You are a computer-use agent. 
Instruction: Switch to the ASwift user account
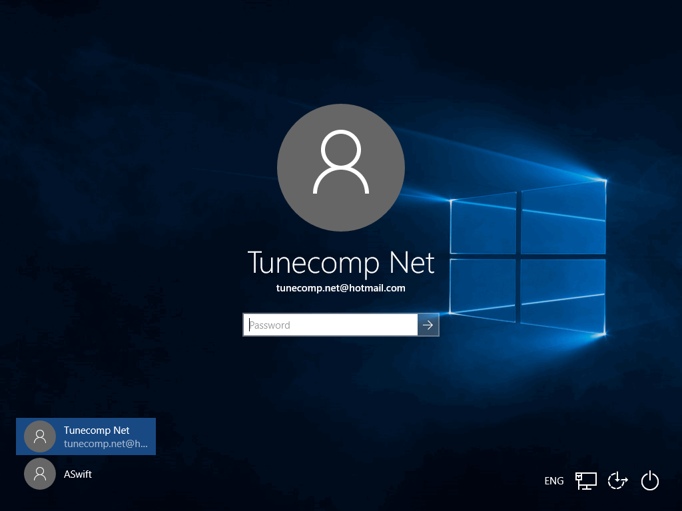pos(86,474)
